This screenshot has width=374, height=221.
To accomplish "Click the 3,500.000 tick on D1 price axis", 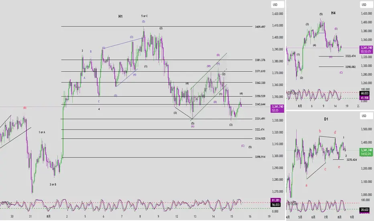I will click(366, 129).
